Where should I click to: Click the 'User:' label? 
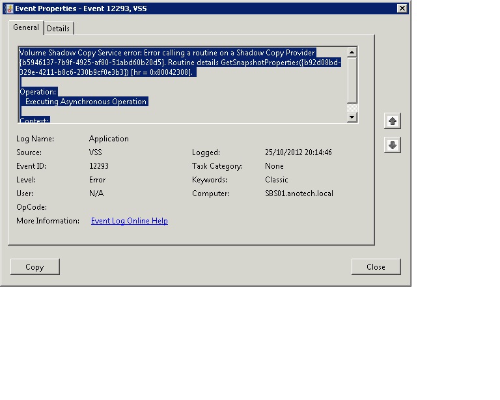tap(25, 193)
